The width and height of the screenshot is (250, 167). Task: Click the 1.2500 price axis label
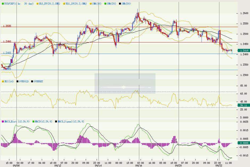pyautogui.click(x=244, y=34)
